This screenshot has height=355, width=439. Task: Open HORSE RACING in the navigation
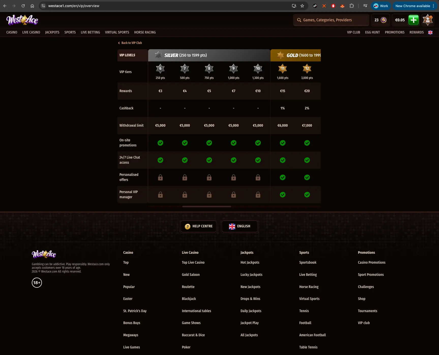tap(145, 32)
